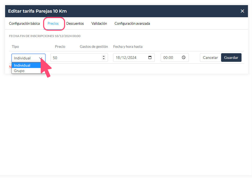252x190 pixels.
Task: Click the Tipo column header
Action: tap(15, 46)
